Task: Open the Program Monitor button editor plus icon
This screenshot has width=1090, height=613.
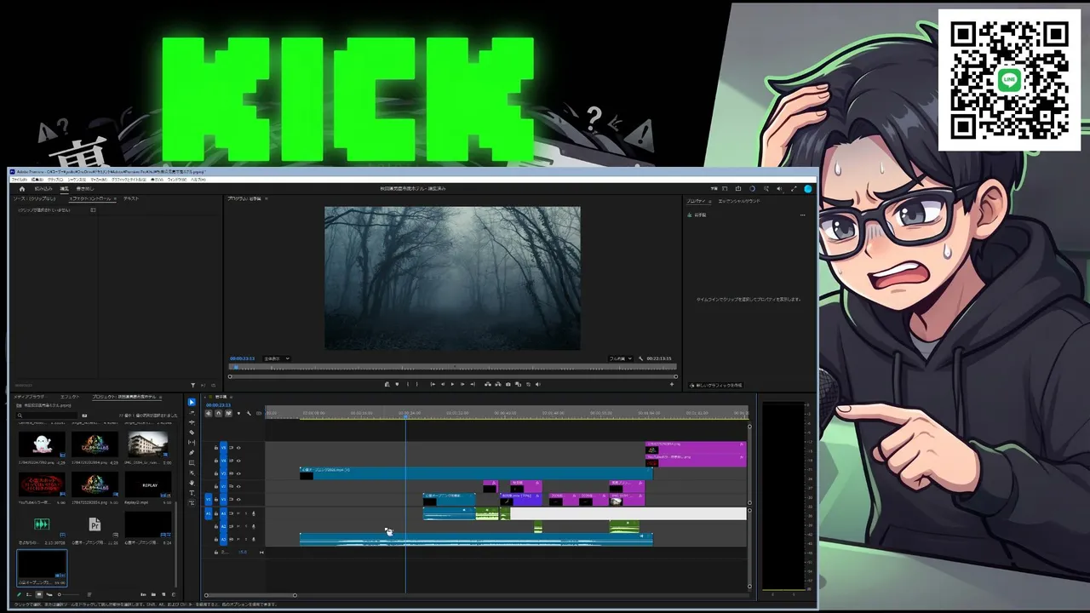Action: [671, 384]
